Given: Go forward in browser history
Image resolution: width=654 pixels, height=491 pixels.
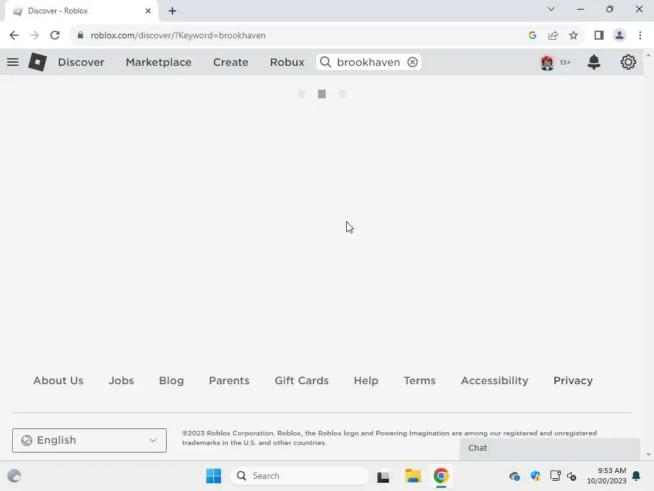Looking at the screenshot, I should tap(34, 36).
